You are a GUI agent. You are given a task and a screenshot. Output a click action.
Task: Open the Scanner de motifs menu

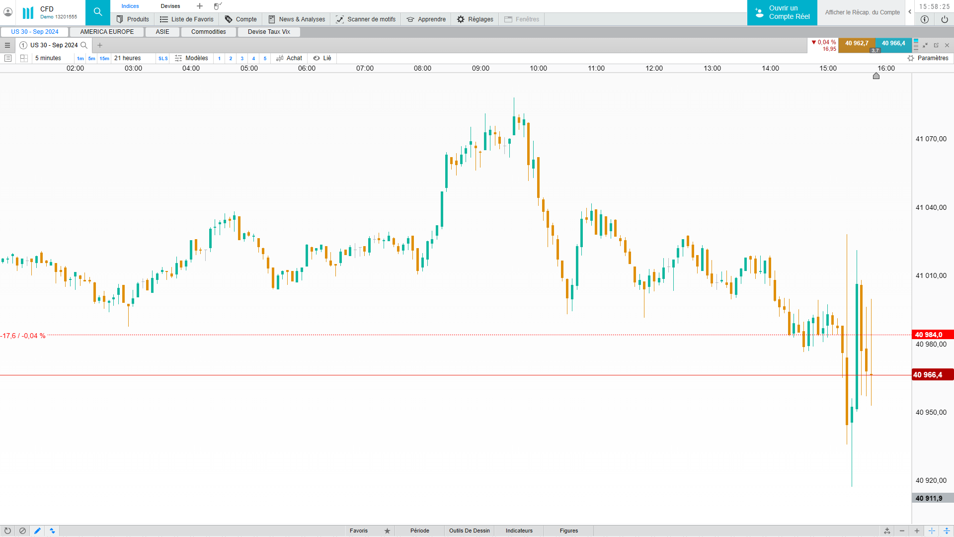366,19
